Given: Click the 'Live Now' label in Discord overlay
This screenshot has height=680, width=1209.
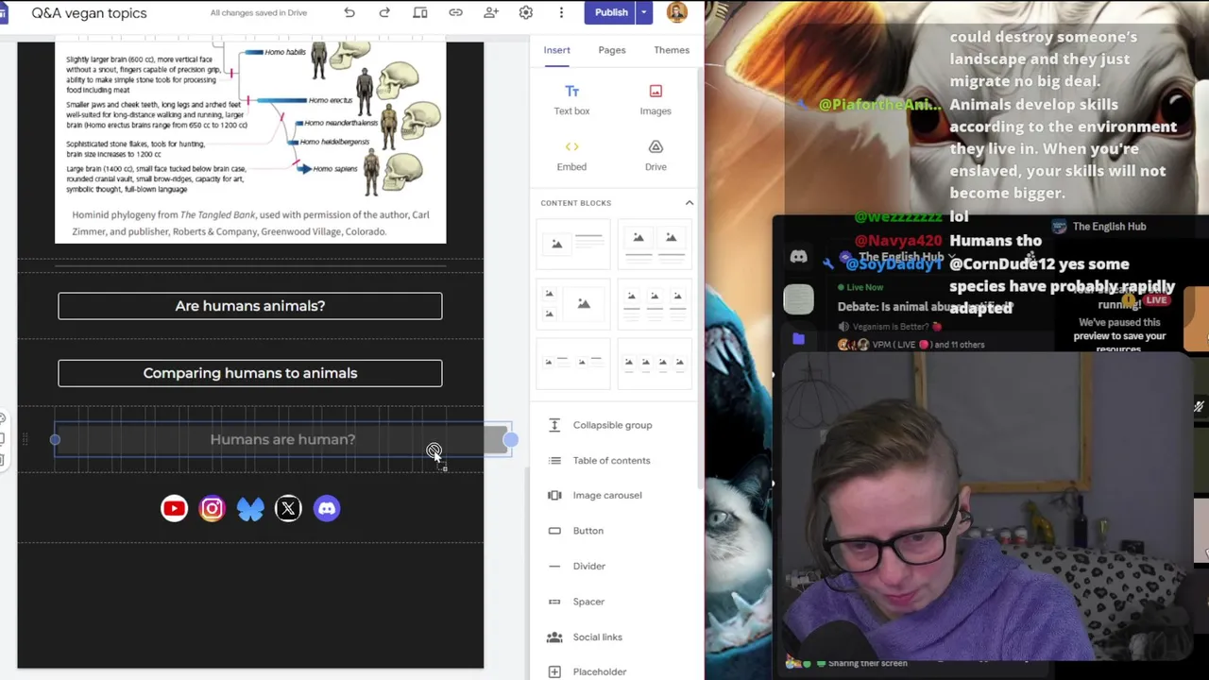Looking at the screenshot, I should 864,287.
